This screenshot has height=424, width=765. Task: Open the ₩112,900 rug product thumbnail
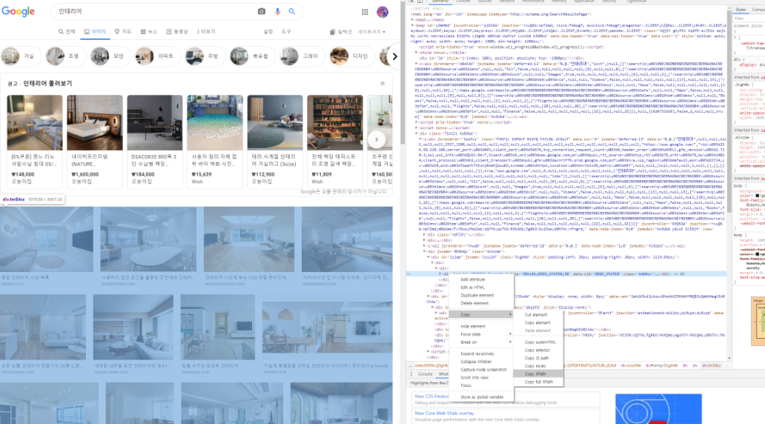click(275, 122)
